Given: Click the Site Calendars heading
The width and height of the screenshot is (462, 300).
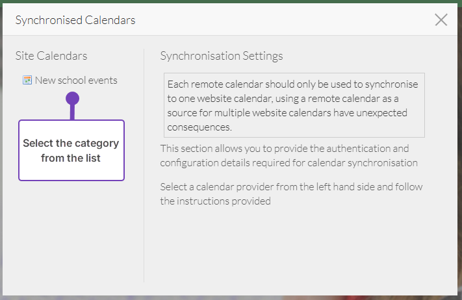Looking at the screenshot, I should pyautogui.click(x=51, y=56).
